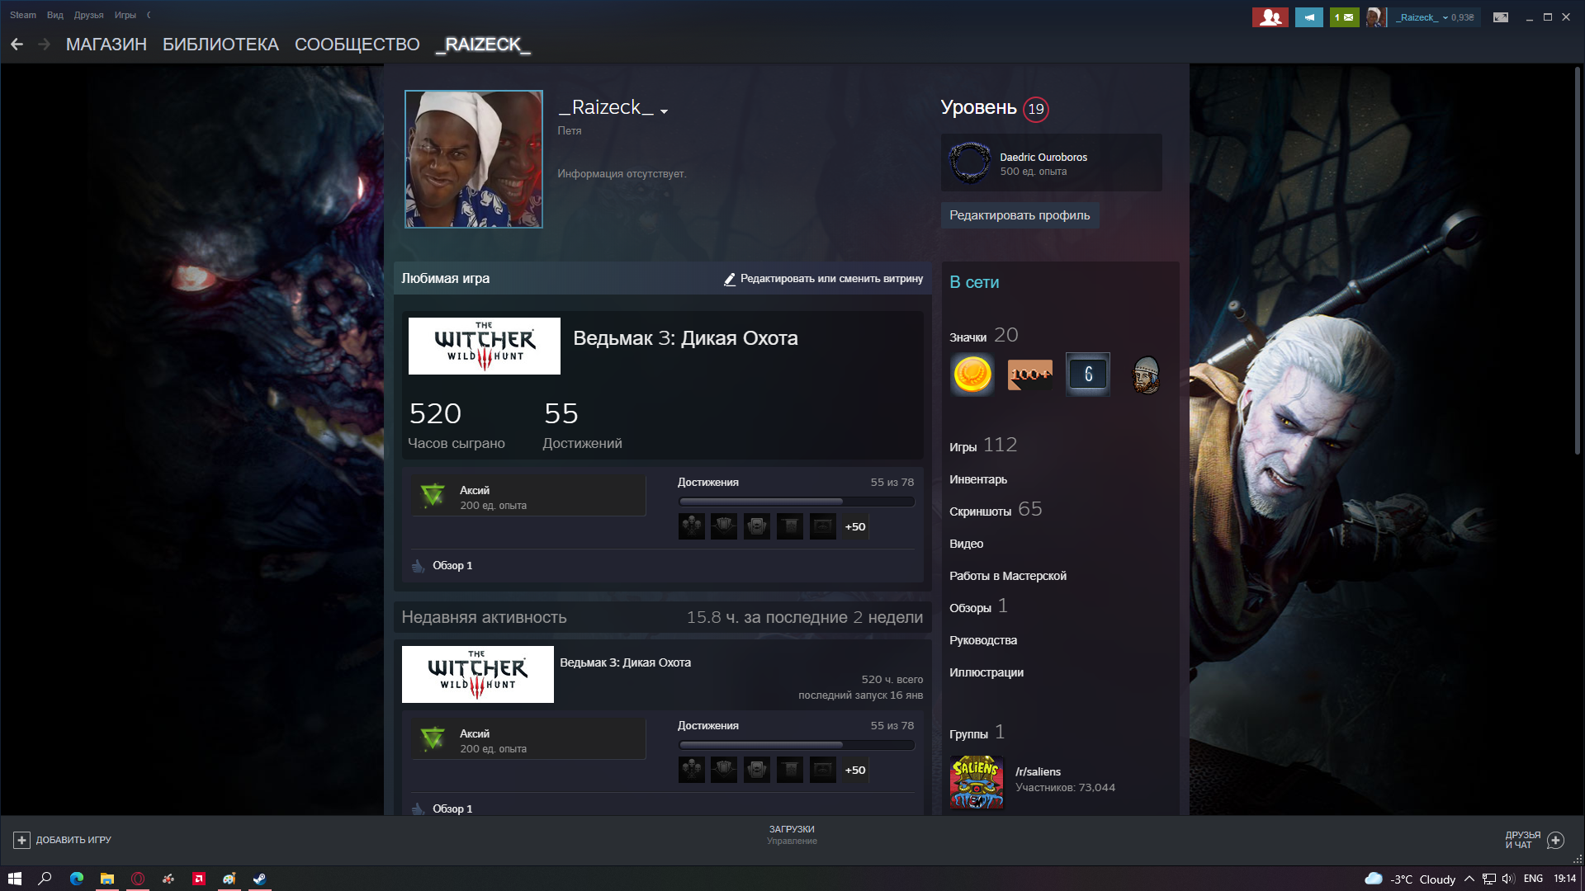The image size is (1585, 891).
Task: Click Аксий badge icon in Любимая игра showcase
Action: click(433, 496)
